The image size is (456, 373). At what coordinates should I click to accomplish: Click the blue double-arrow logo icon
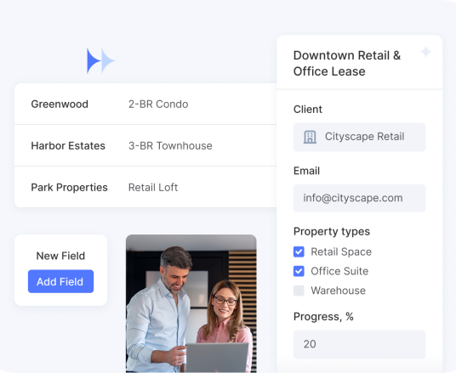(x=101, y=60)
